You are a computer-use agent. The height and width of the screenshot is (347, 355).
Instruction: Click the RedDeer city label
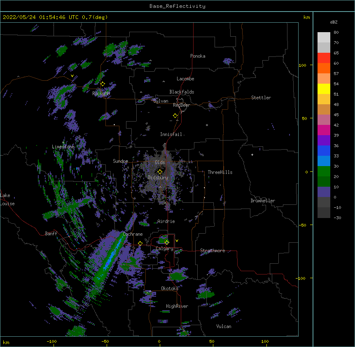(181, 105)
